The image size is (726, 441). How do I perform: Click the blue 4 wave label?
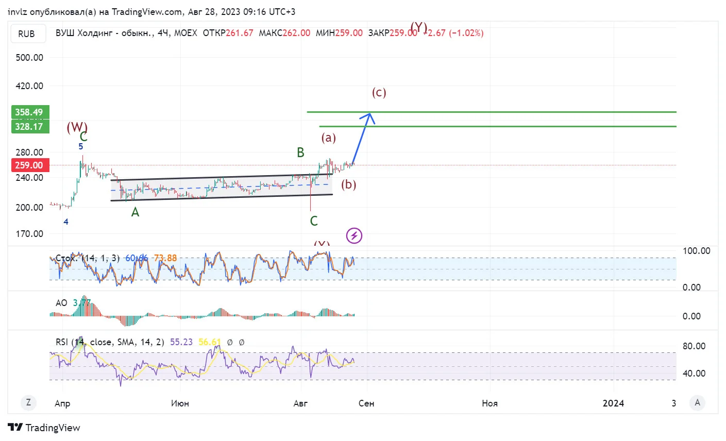click(66, 222)
